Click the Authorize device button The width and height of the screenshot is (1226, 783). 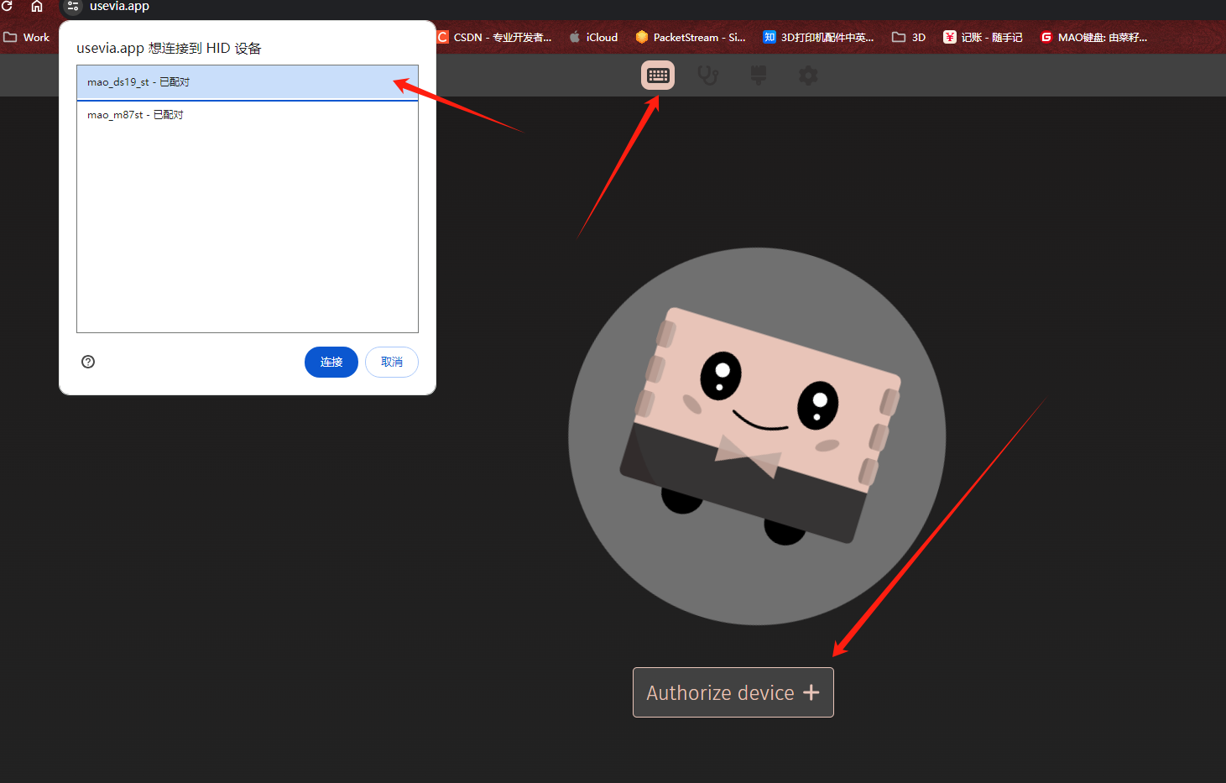point(733,692)
